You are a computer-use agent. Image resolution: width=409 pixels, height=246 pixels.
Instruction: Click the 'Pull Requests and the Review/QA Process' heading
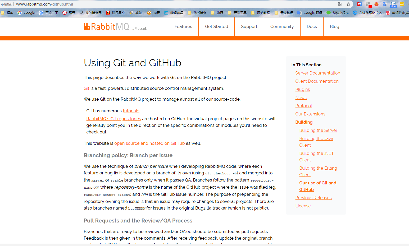tap(138, 221)
